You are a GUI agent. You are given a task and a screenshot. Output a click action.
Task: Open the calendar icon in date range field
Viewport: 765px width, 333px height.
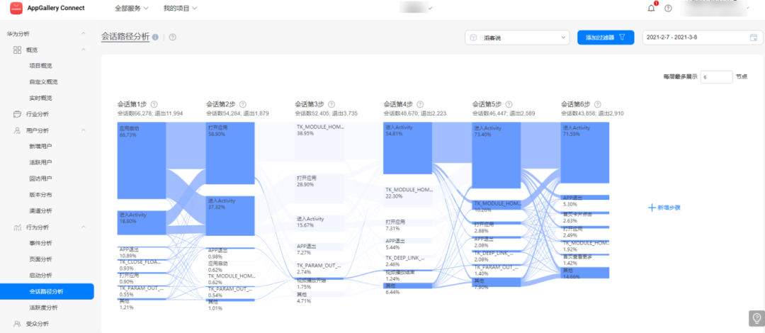[753, 37]
